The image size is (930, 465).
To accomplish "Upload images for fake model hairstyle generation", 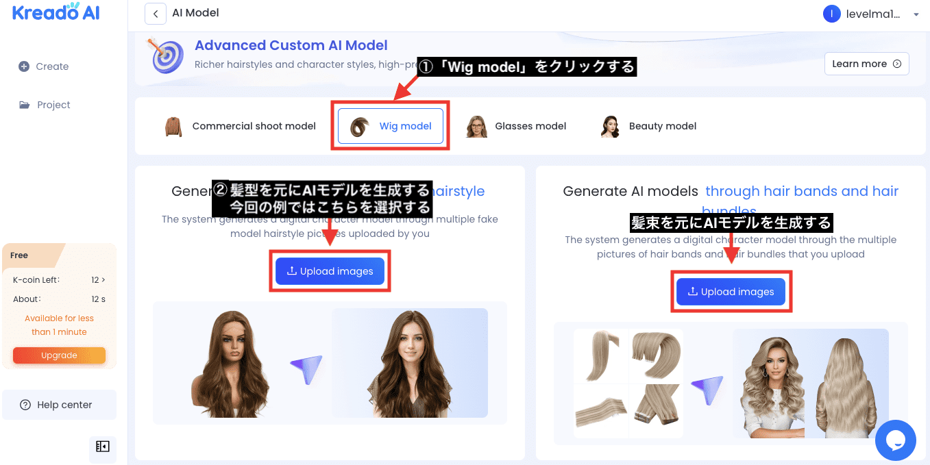I will pos(330,271).
